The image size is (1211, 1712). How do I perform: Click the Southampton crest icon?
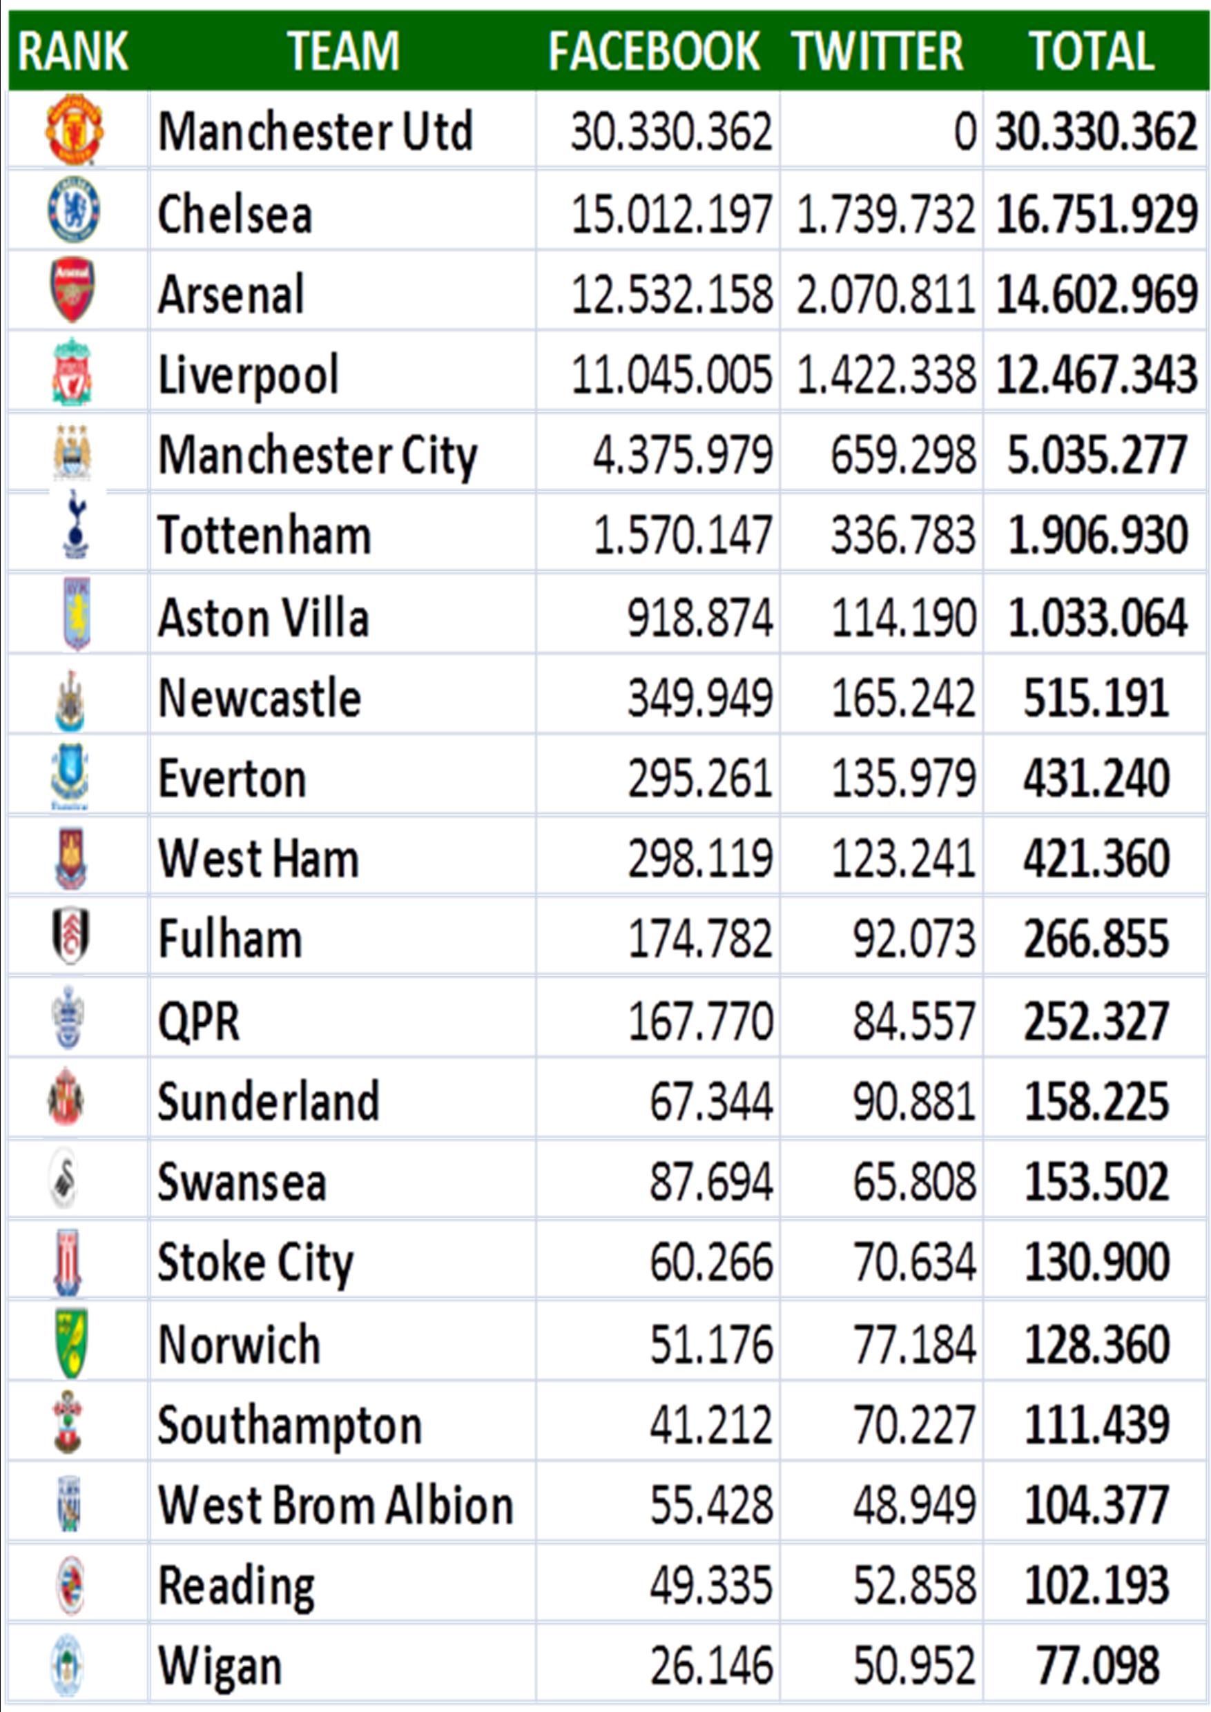(x=68, y=1422)
